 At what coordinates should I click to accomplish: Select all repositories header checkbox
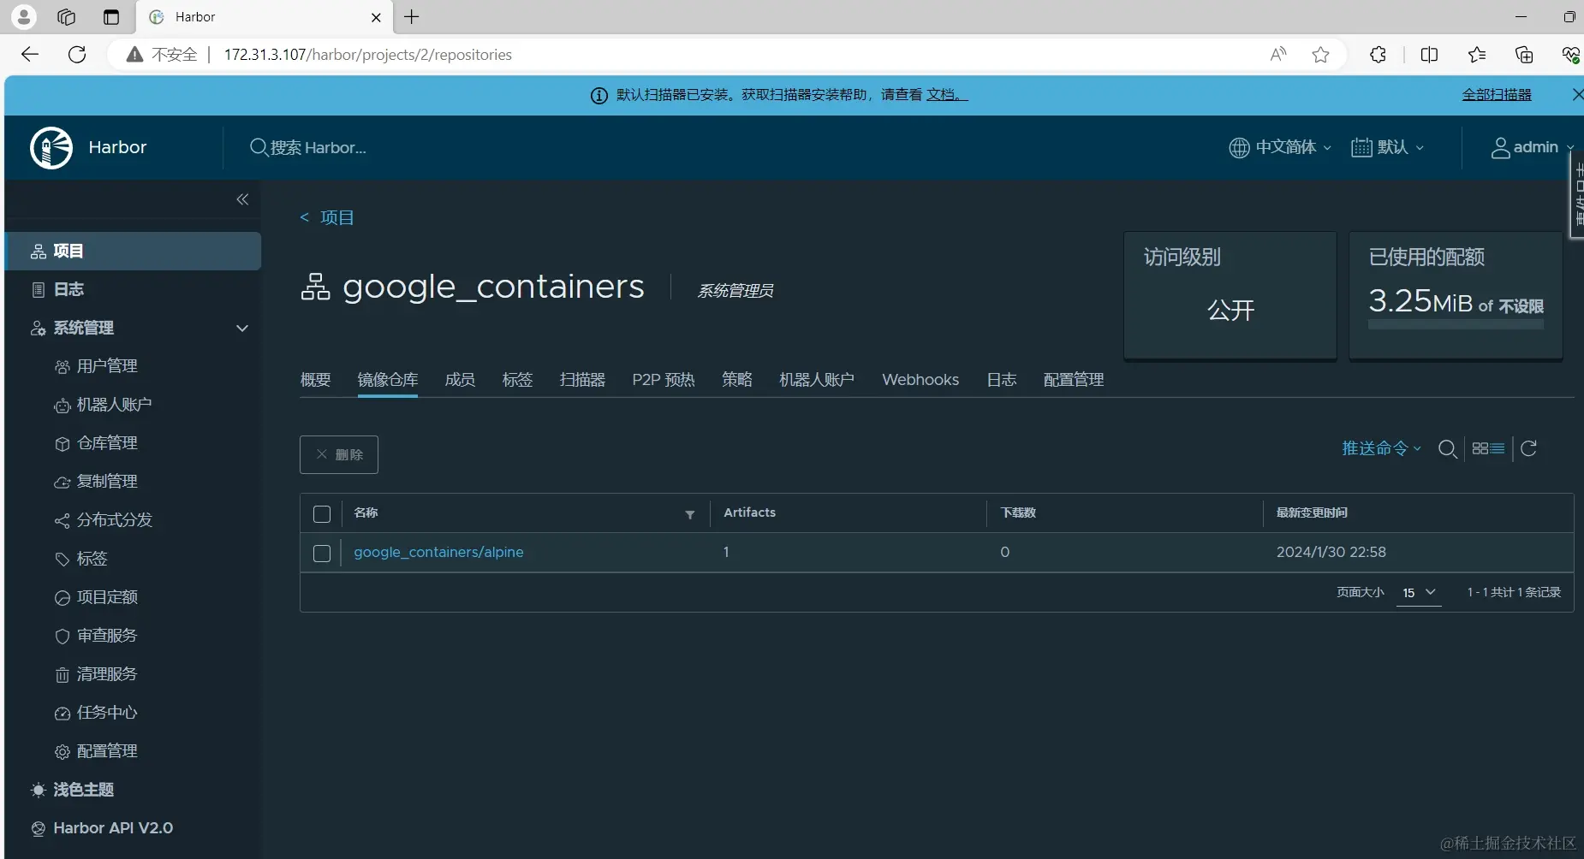(322, 514)
